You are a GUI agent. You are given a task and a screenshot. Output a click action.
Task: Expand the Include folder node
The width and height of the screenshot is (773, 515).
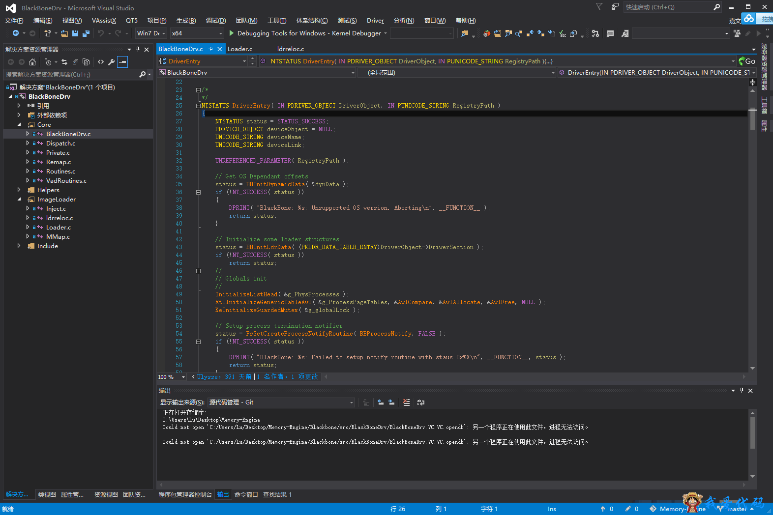(x=19, y=246)
